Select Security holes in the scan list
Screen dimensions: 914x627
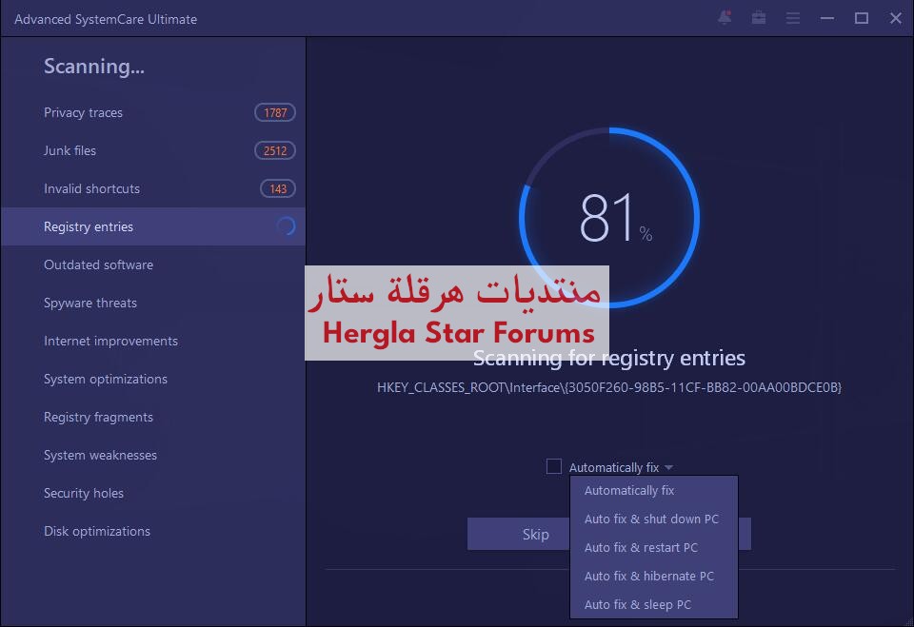[x=153, y=493]
